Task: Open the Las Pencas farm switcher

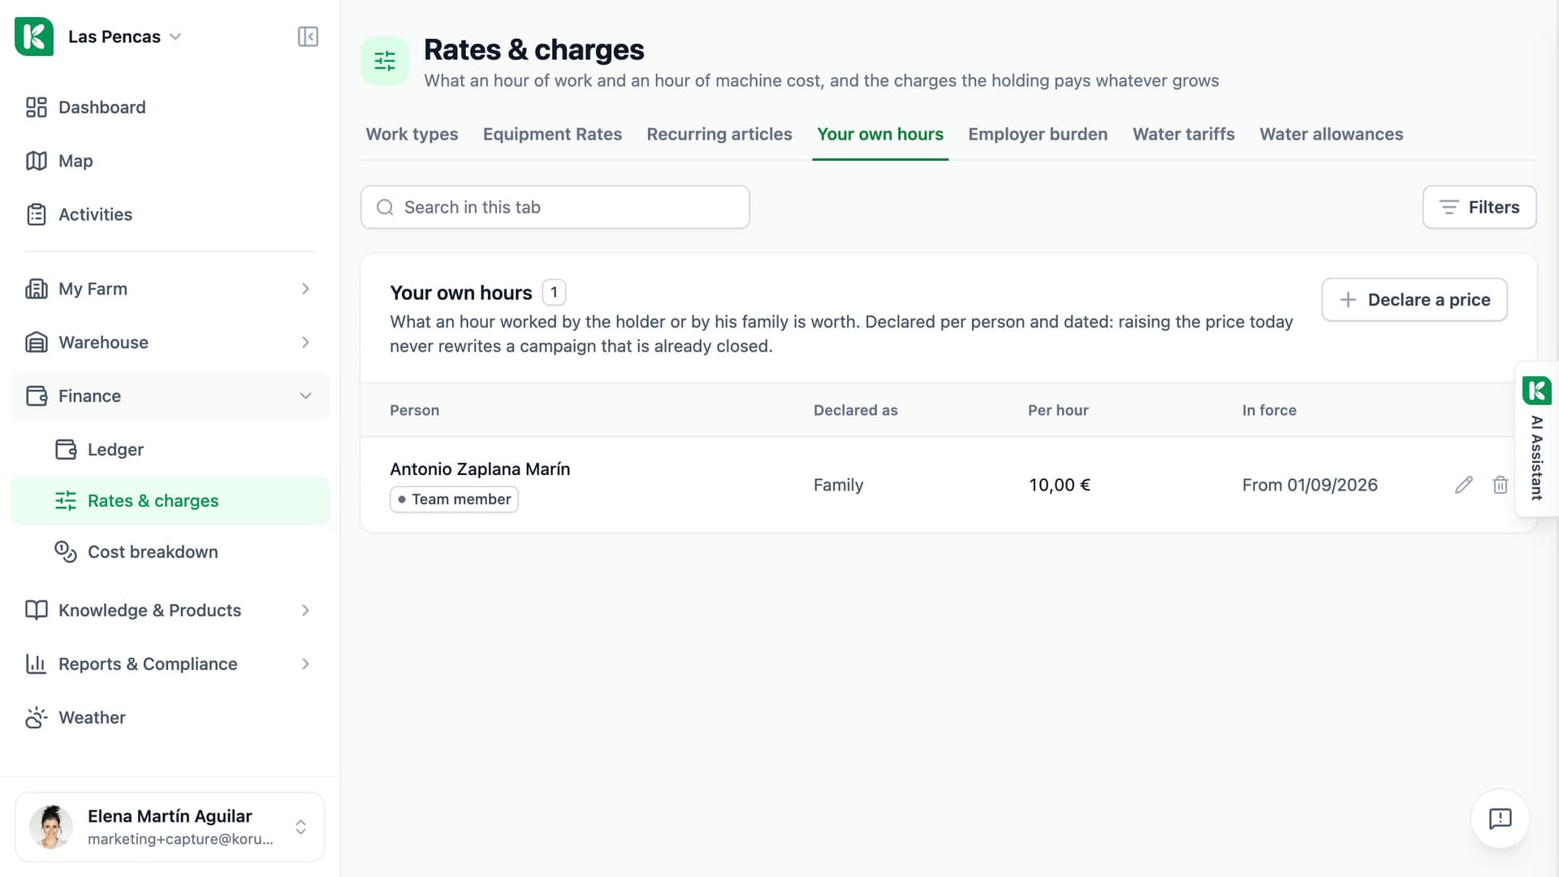Action: click(124, 37)
